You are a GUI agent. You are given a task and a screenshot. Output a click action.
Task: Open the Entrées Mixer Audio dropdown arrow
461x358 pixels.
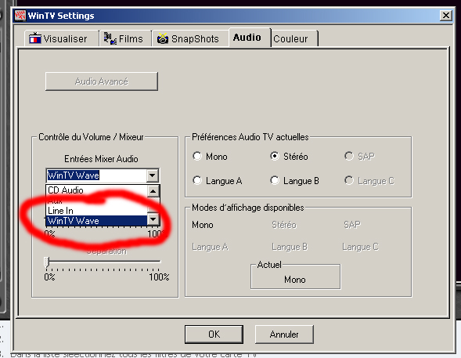(x=153, y=175)
